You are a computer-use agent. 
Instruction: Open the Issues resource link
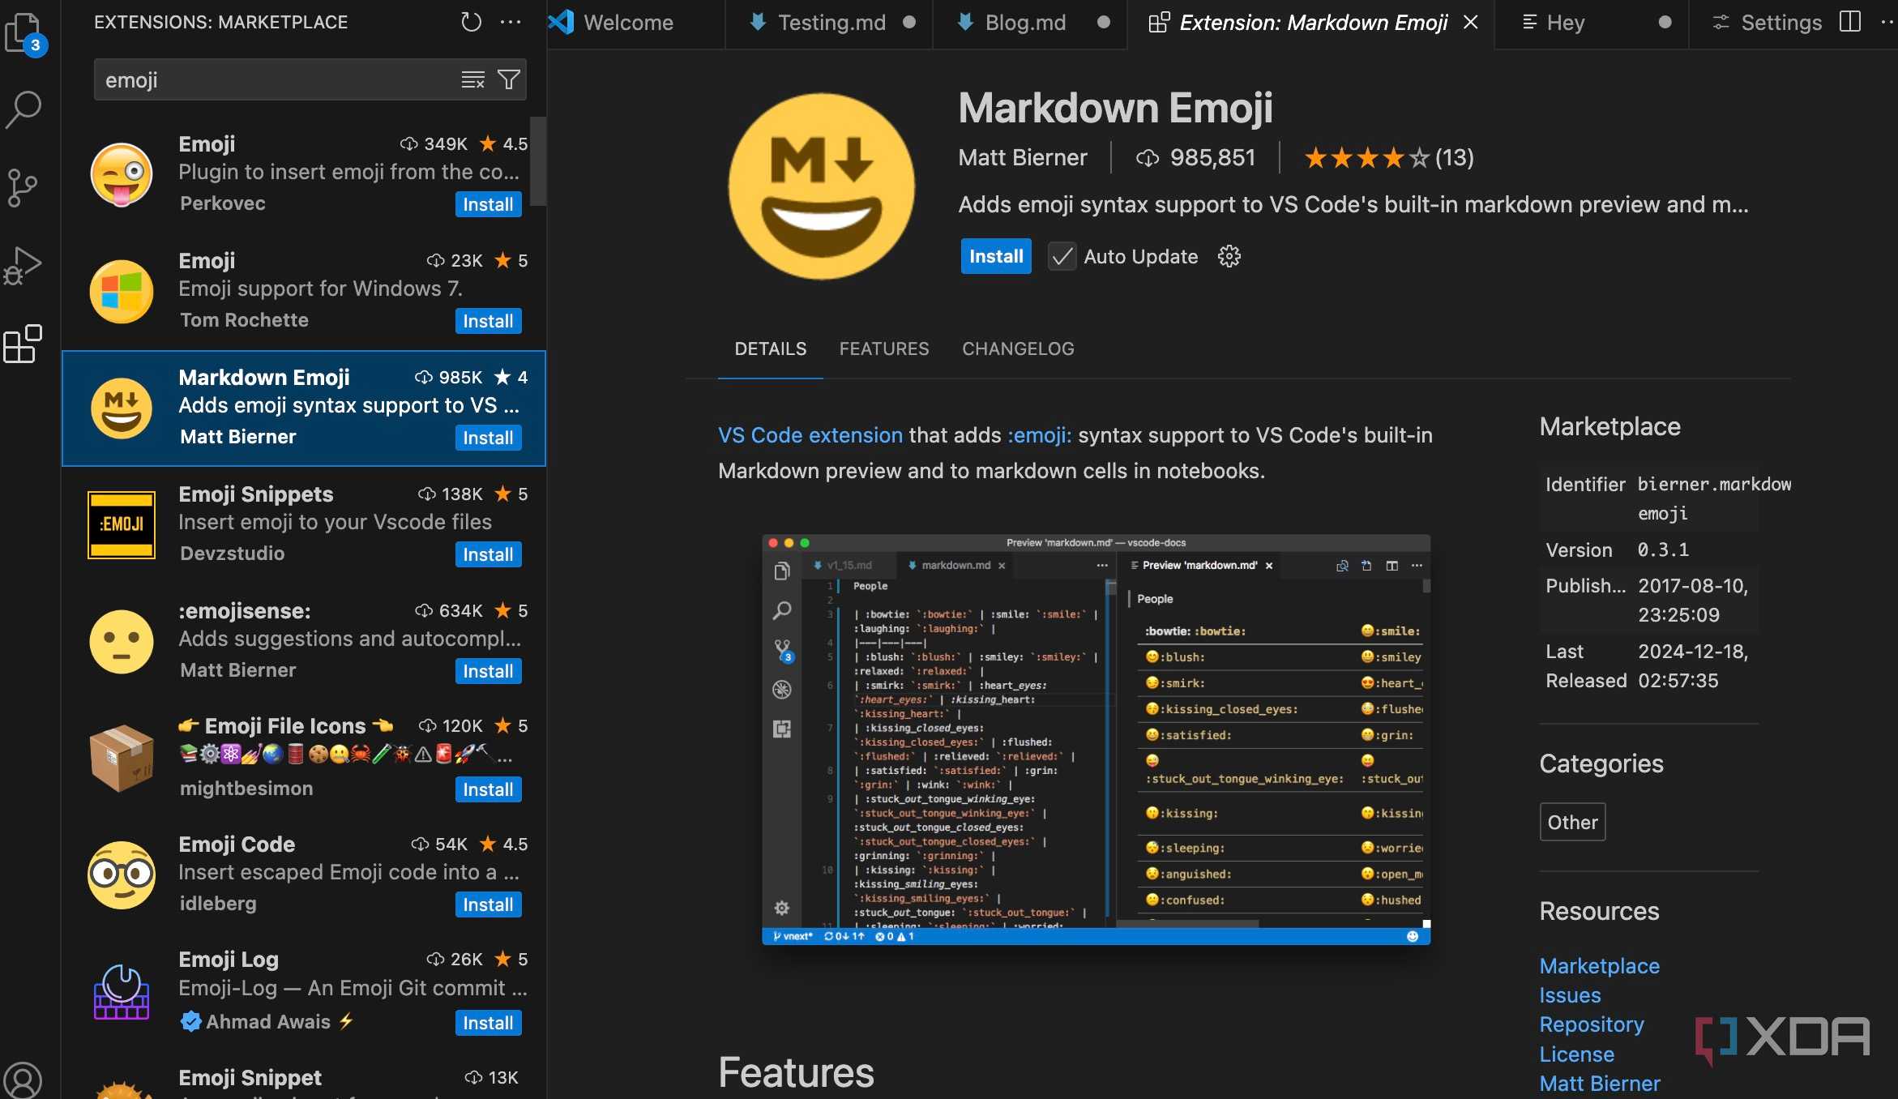coord(1570,995)
